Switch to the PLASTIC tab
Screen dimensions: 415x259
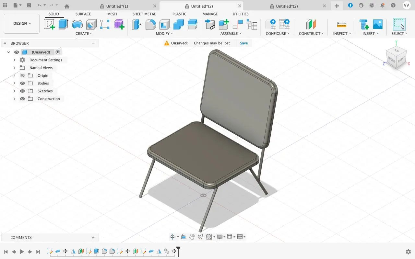[x=179, y=14]
